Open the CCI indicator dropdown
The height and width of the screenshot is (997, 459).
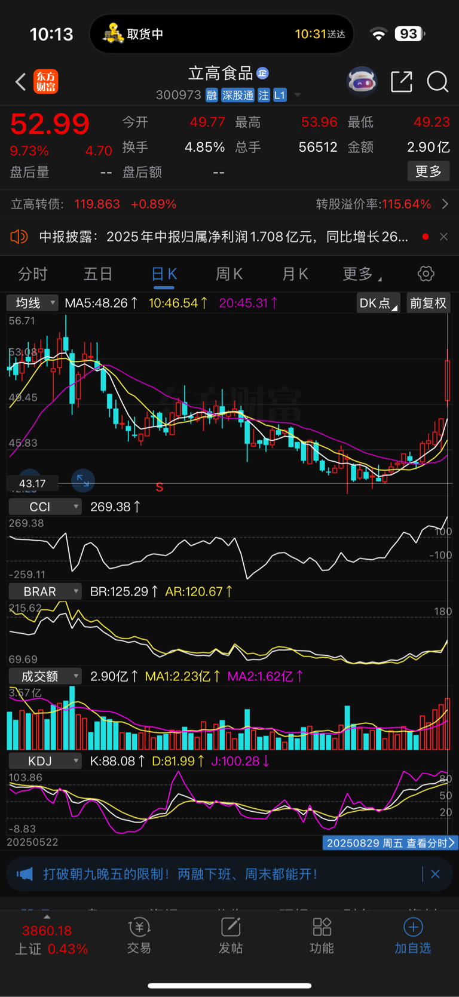[x=45, y=507]
